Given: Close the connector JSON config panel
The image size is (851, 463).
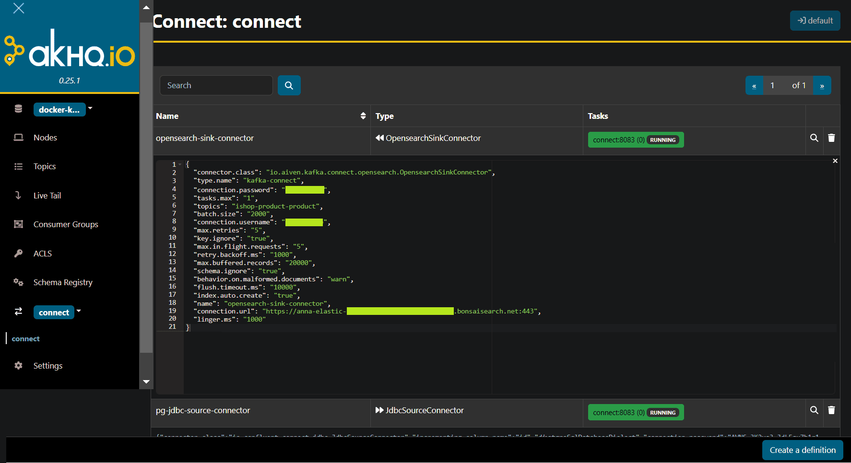Looking at the screenshot, I should (x=835, y=161).
